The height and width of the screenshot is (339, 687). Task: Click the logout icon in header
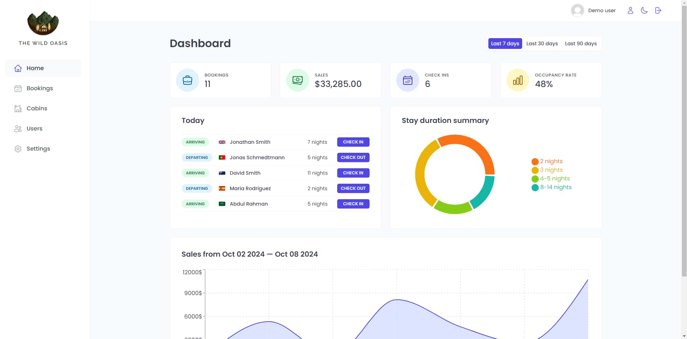coord(658,10)
